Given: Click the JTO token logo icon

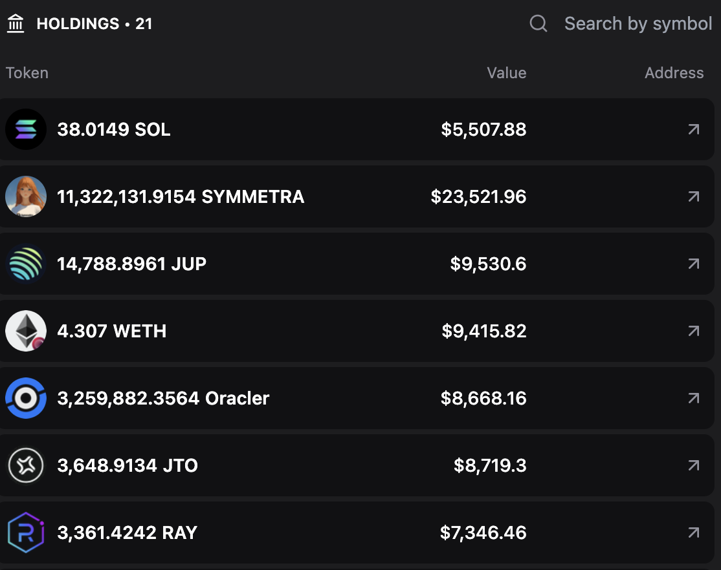Looking at the screenshot, I should tap(26, 465).
